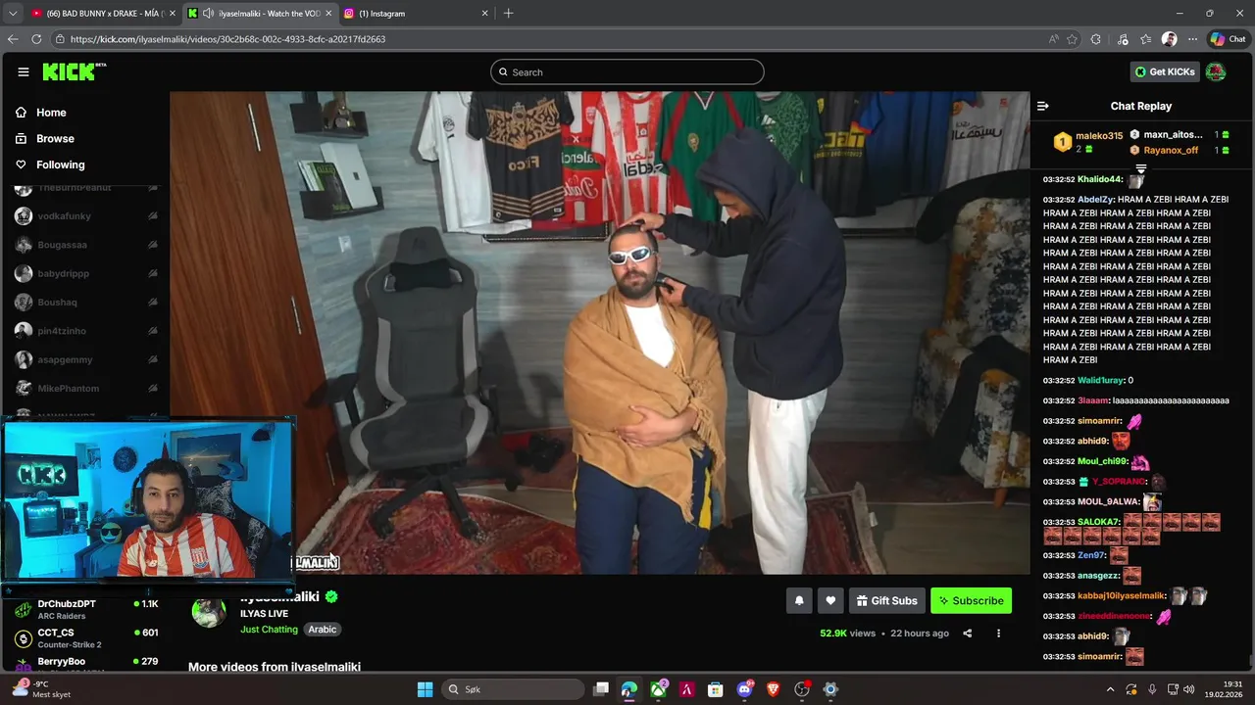Mute the ilyaselmaliki tab audio icon

click(208, 14)
